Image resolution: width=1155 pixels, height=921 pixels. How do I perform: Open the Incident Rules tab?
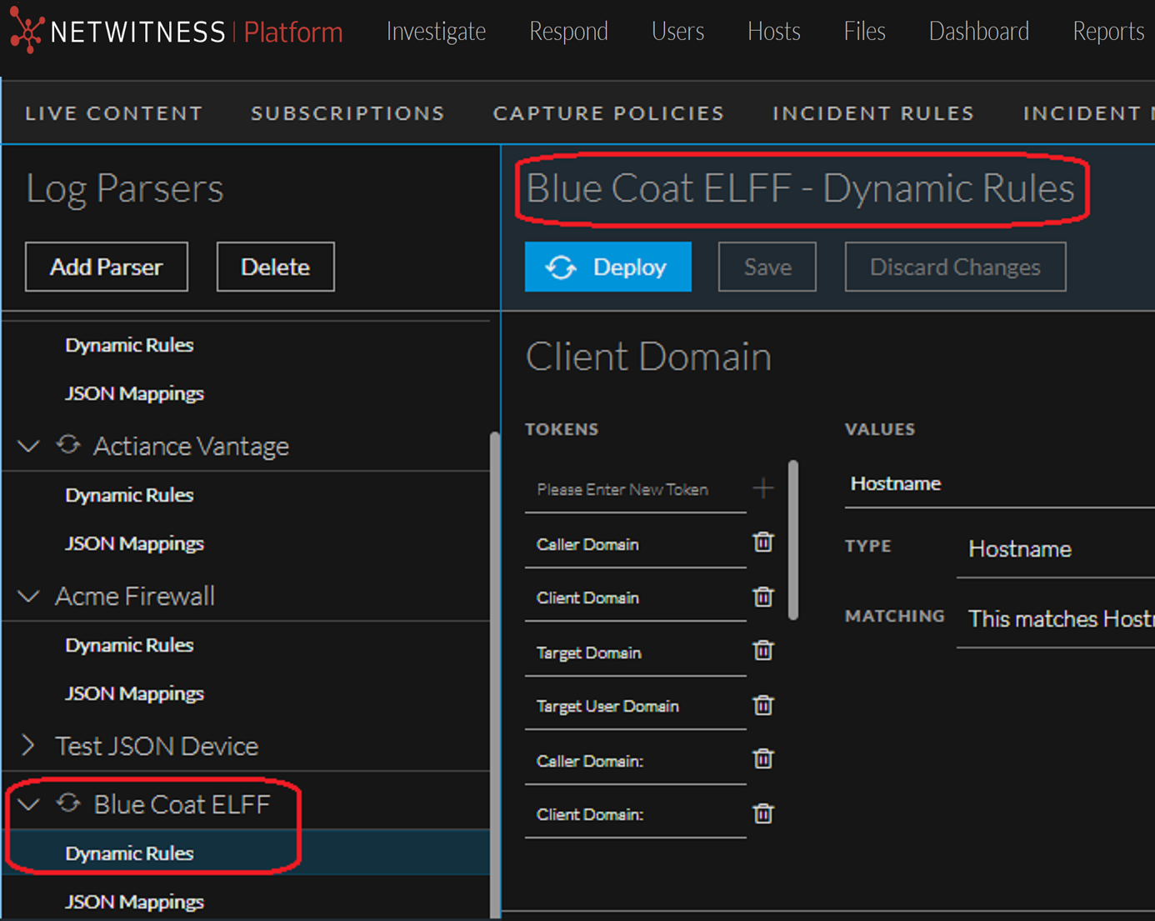coord(872,113)
